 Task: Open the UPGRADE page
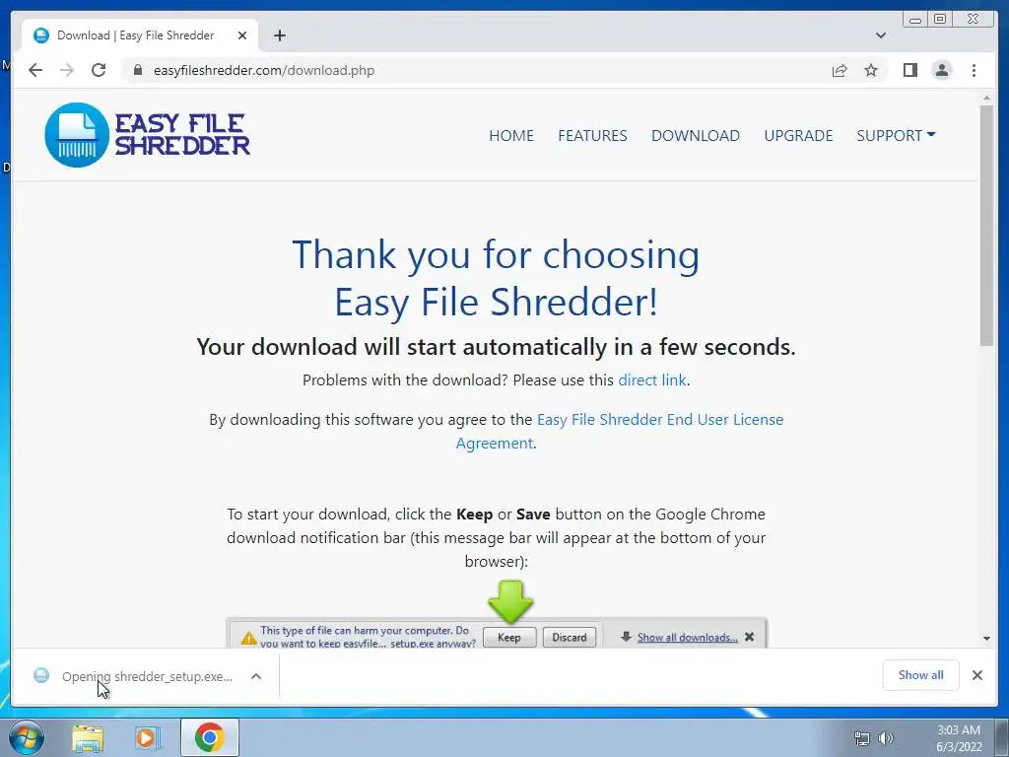coord(798,135)
